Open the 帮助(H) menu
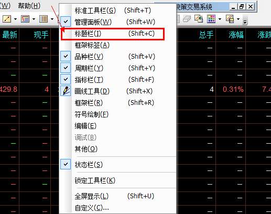This screenshot has height=214, width=271. click(x=29, y=6)
